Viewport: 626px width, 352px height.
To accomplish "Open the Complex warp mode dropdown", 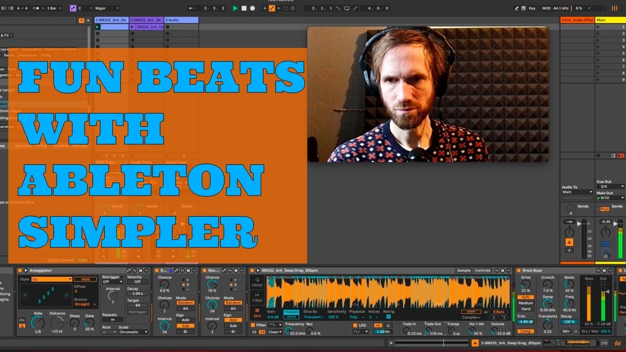I will 471,317.
